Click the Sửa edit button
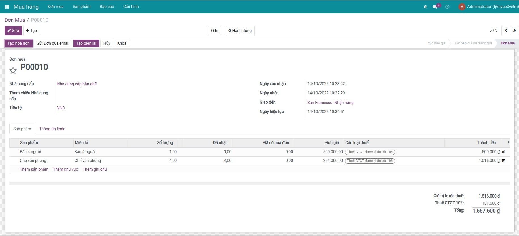The width and height of the screenshot is (519, 236). [x=13, y=31]
